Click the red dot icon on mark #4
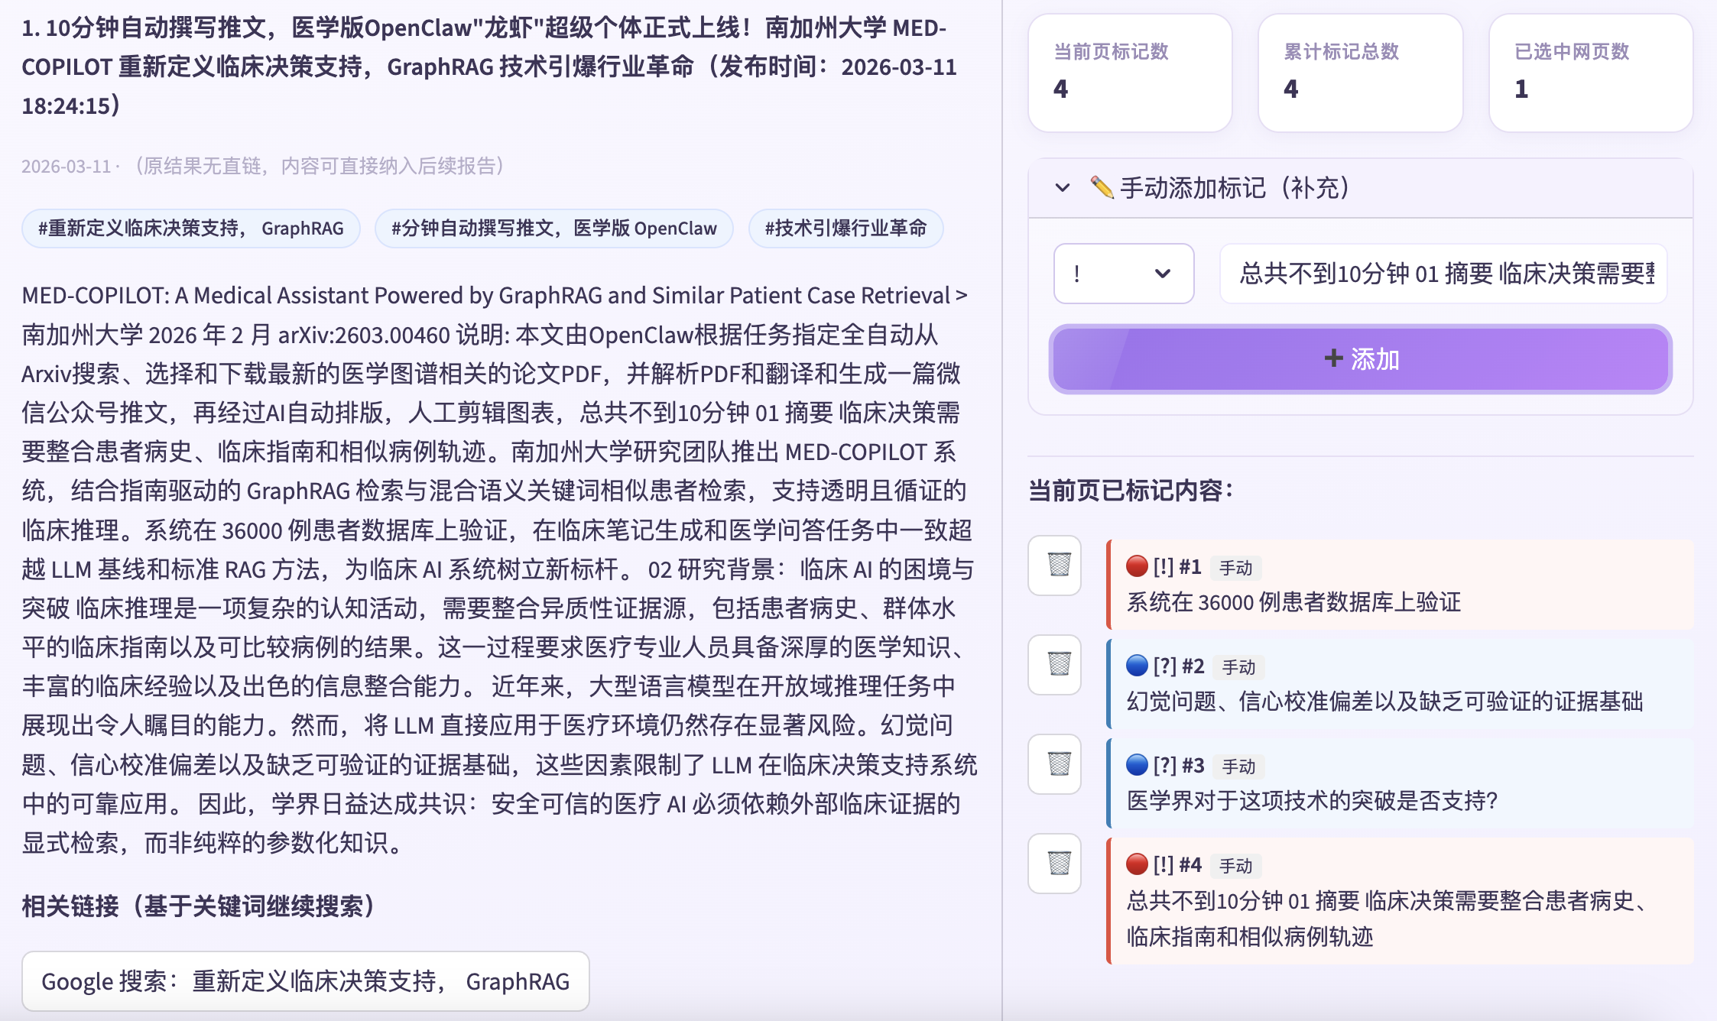Screen dimensions: 1717x1021 pos(1137,864)
